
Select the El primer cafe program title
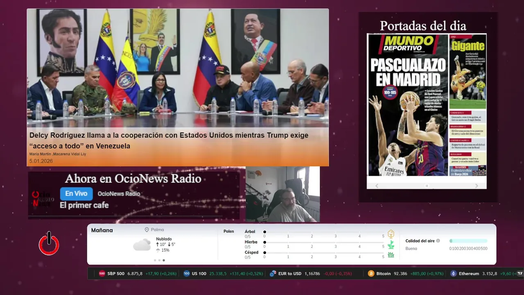pyautogui.click(x=84, y=205)
